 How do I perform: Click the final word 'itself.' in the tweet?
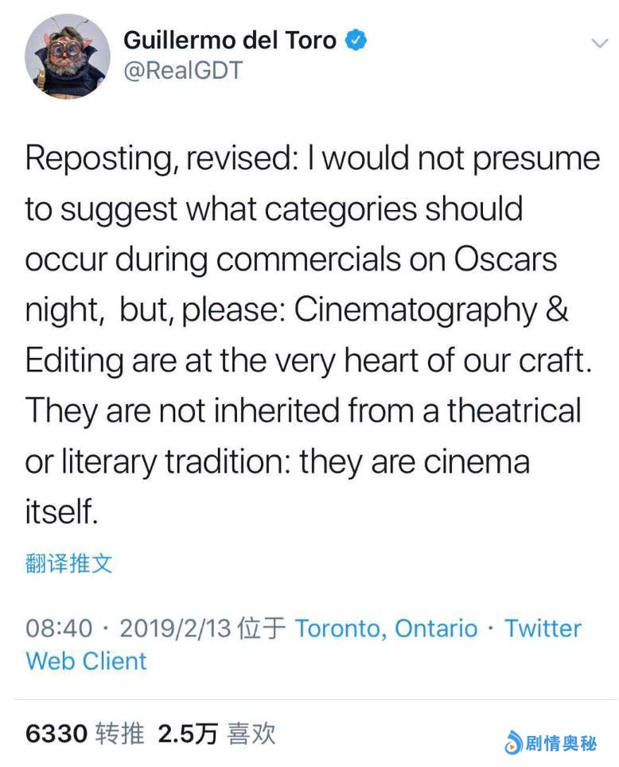pyautogui.click(x=61, y=513)
